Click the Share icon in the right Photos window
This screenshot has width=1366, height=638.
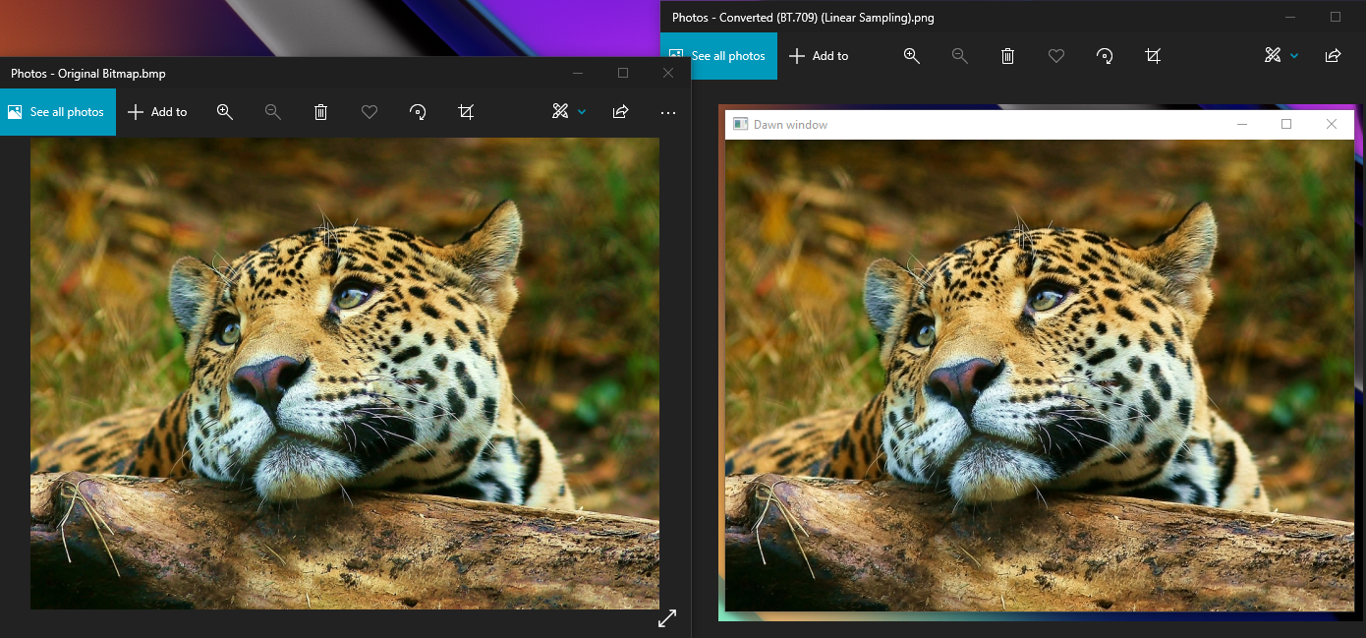[x=1333, y=56]
